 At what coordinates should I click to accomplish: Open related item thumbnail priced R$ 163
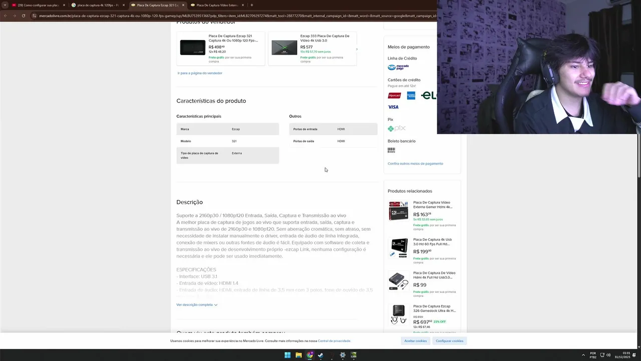click(x=399, y=211)
